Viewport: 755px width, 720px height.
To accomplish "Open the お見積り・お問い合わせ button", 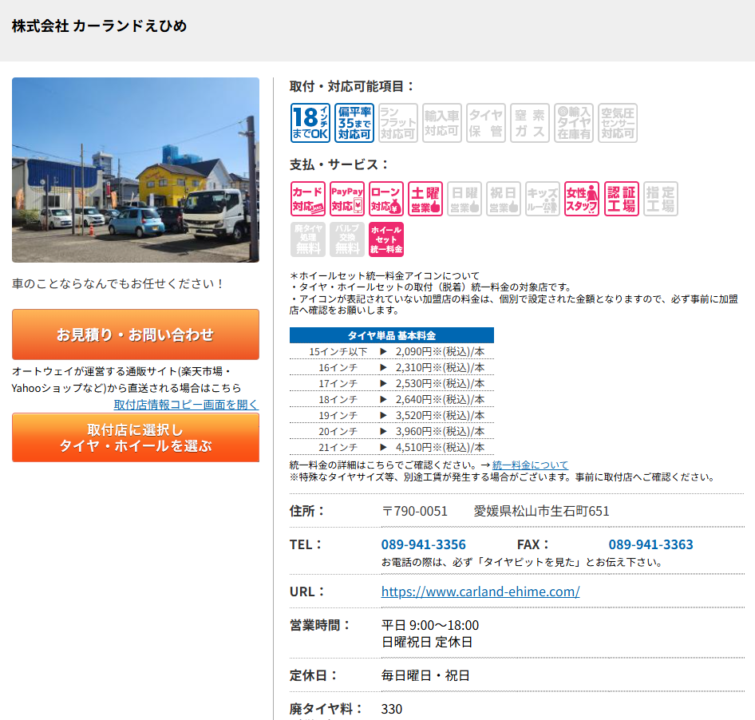I will [x=136, y=334].
